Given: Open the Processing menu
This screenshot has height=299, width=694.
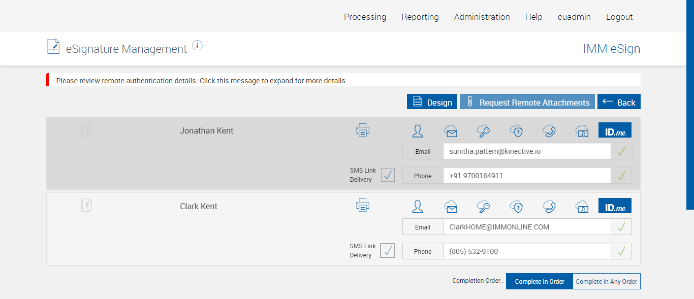Looking at the screenshot, I should pyautogui.click(x=365, y=17).
